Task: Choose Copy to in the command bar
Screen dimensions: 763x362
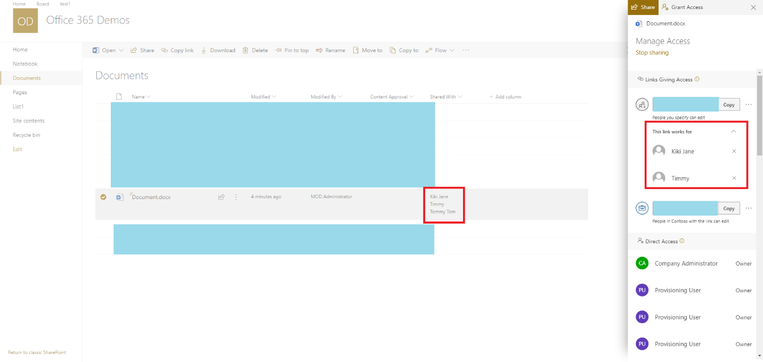Action: tap(404, 51)
